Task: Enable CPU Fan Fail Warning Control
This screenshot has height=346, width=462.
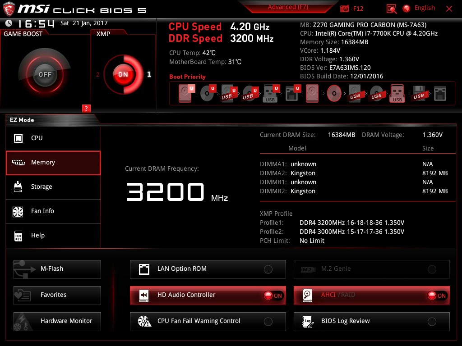Action: pyautogui.click(x=208, y=321)
